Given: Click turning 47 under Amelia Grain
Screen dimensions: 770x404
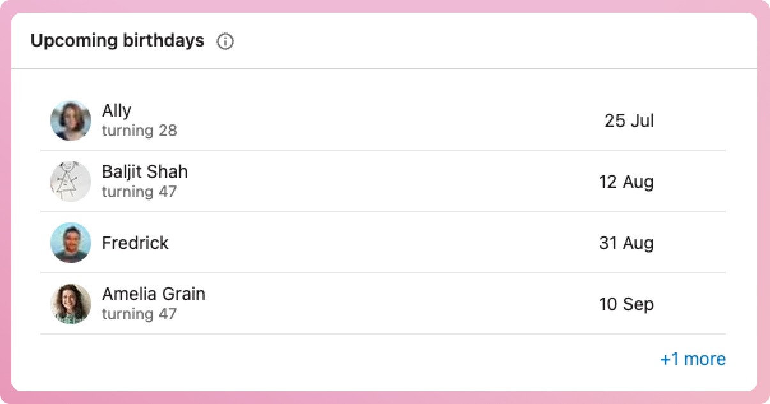Looking at the screenshot, I should (139, 314).
